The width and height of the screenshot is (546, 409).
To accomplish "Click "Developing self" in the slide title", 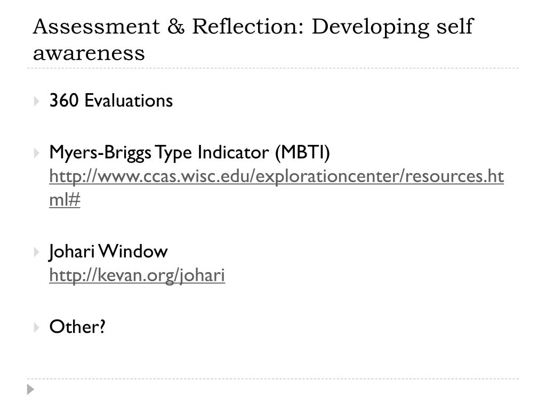I will 392,27.
